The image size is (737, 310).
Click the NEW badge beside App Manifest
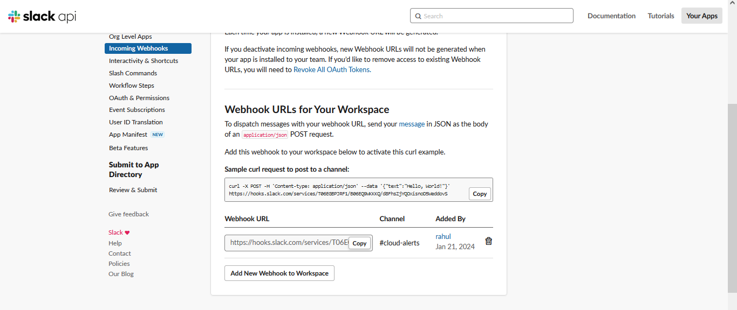157,134
